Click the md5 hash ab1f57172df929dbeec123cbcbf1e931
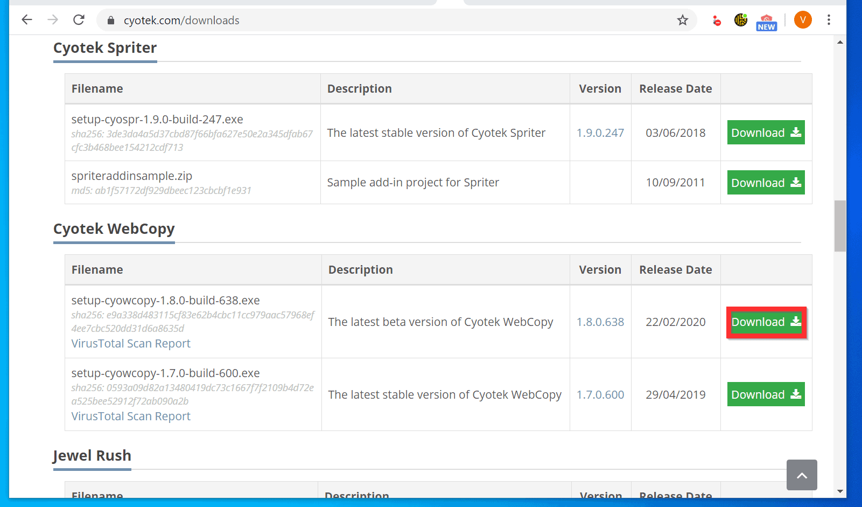862x507 pixels. click(x=162, y=191)
